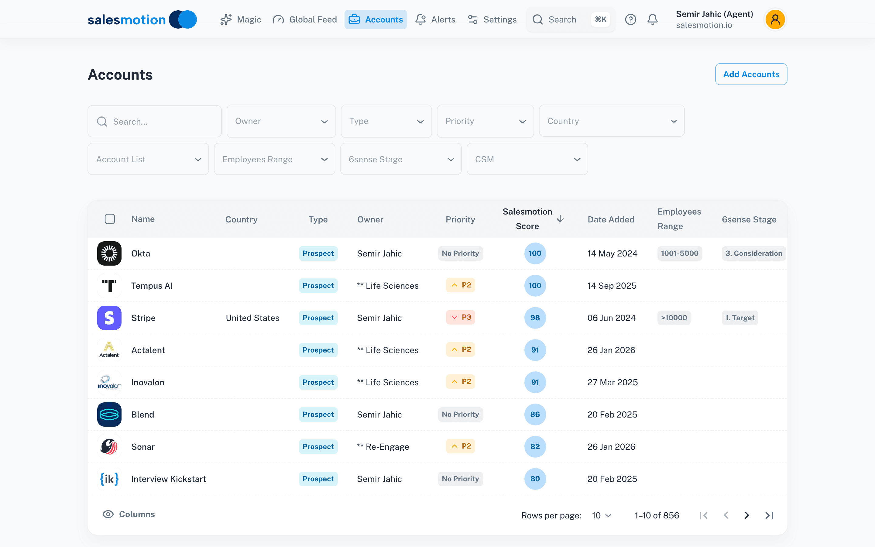875x547 pixels.
Task: Click the Stripe logo icon
Action: [109, 318]
